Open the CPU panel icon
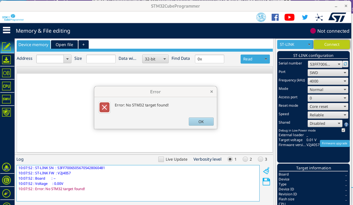The image size is (353, 205). coord(6,86)
